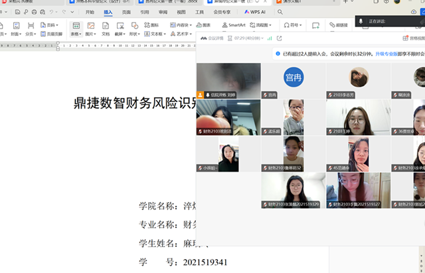Open the 艺术字 word art dropdown

coord(181,34)
